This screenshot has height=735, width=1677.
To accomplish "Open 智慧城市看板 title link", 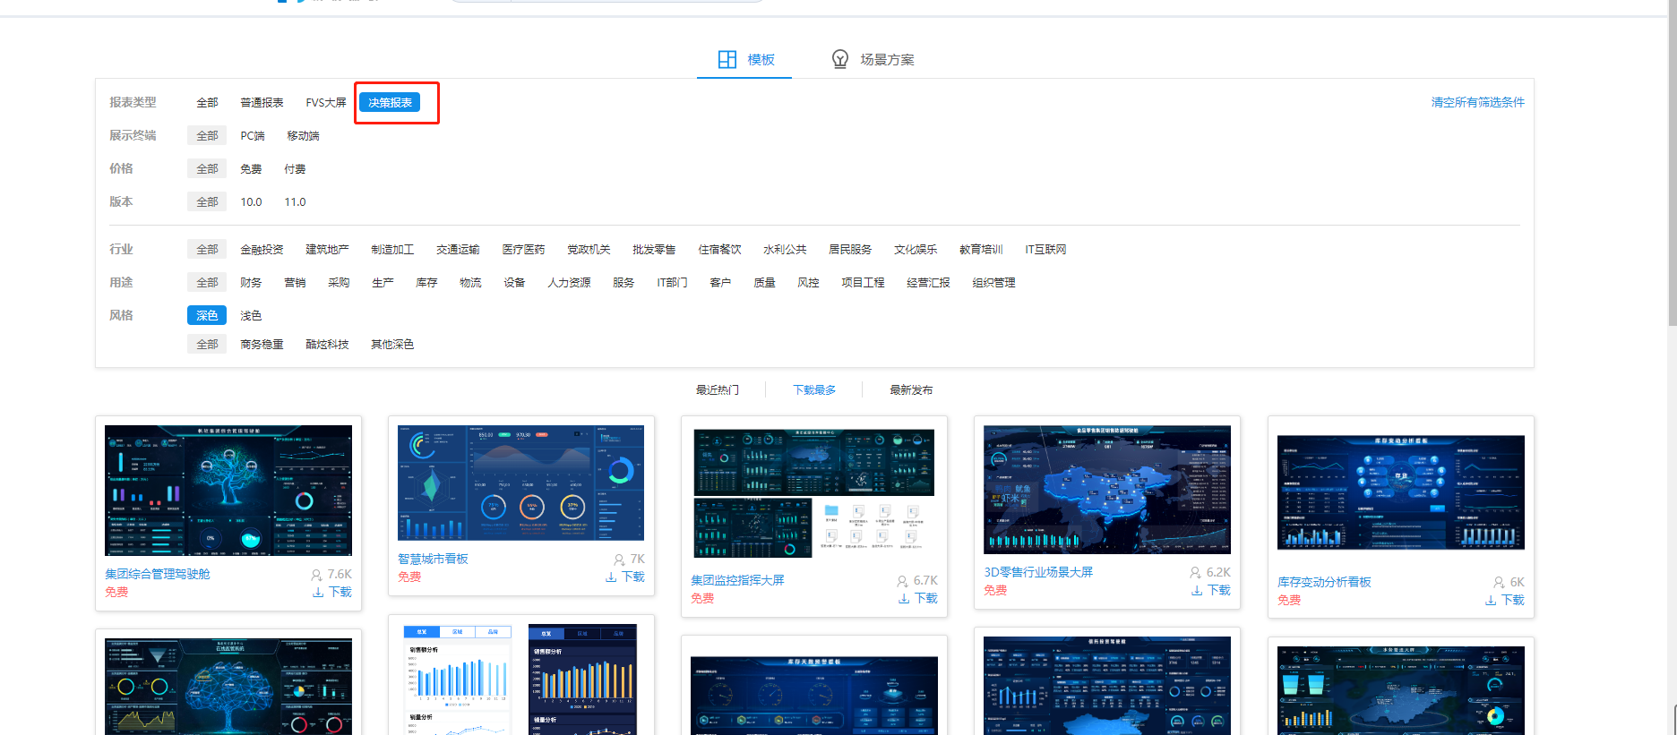I will tap(433, 559).
